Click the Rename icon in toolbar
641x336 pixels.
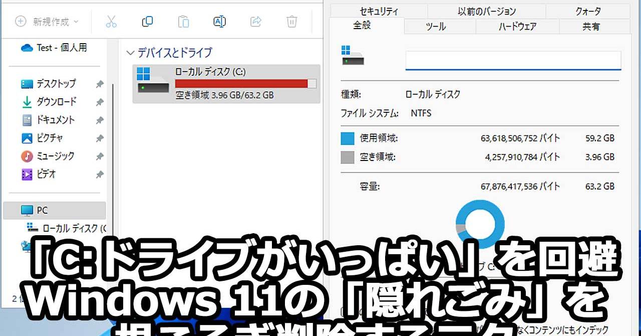coord(219,22)
